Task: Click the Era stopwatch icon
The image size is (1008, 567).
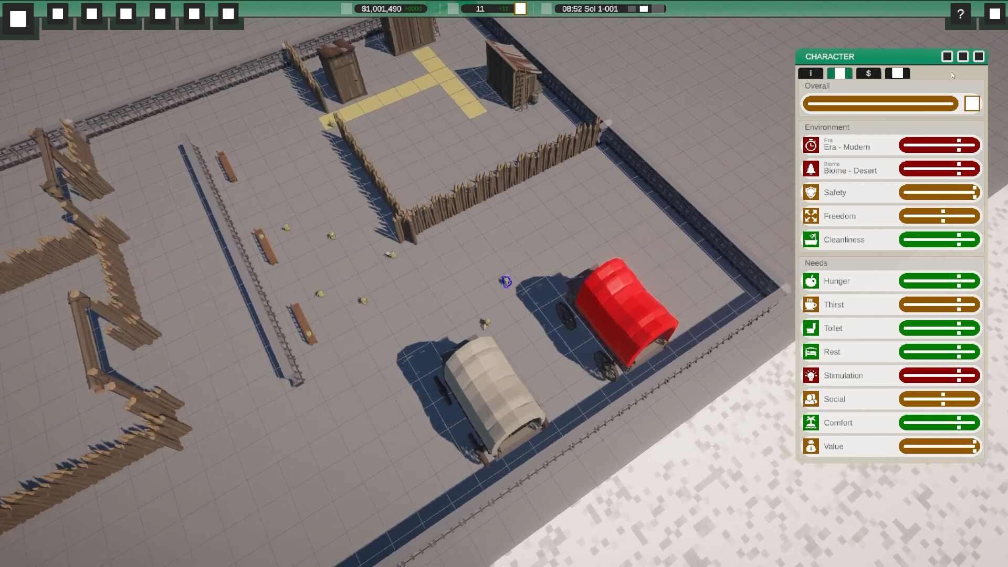Action: 811,145
